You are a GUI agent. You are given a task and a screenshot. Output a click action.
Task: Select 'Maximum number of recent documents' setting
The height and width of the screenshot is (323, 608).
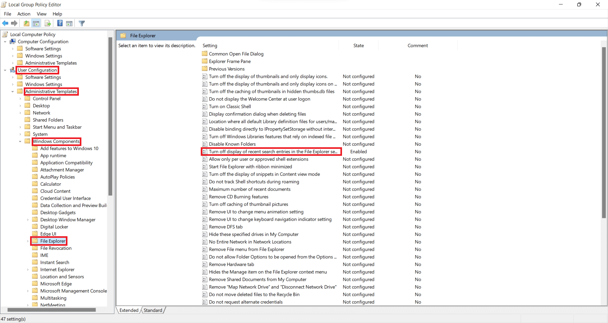click(x=250, y=189)
